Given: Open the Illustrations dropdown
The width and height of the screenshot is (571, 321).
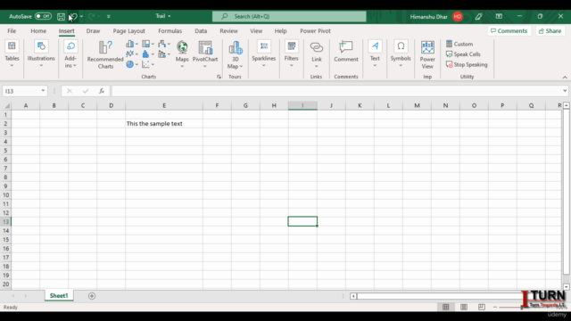Looking at the screenshot, I should click(41, 53).
